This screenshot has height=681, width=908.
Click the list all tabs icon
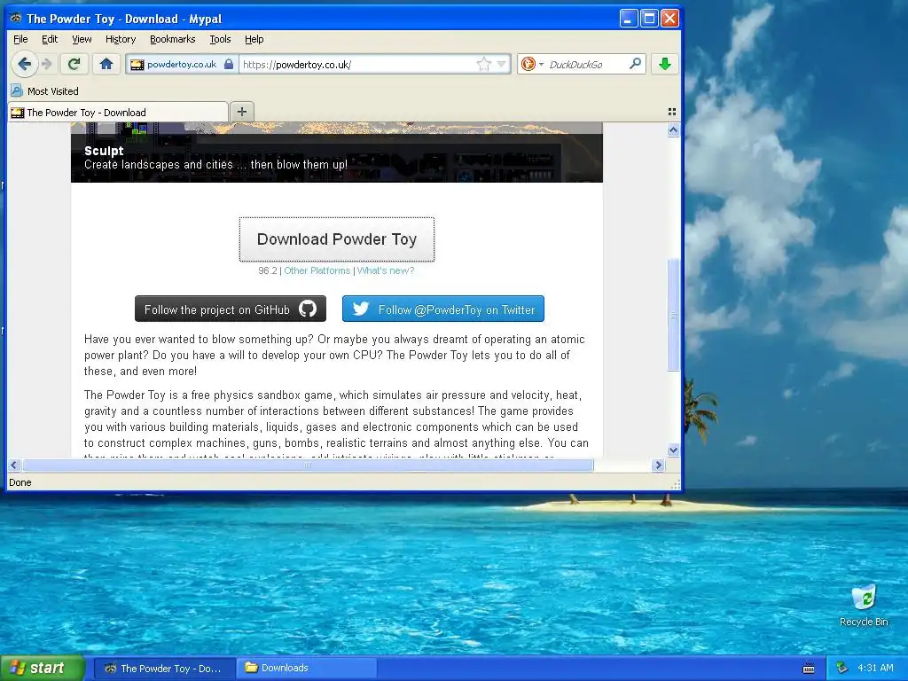tap(672, 112)
